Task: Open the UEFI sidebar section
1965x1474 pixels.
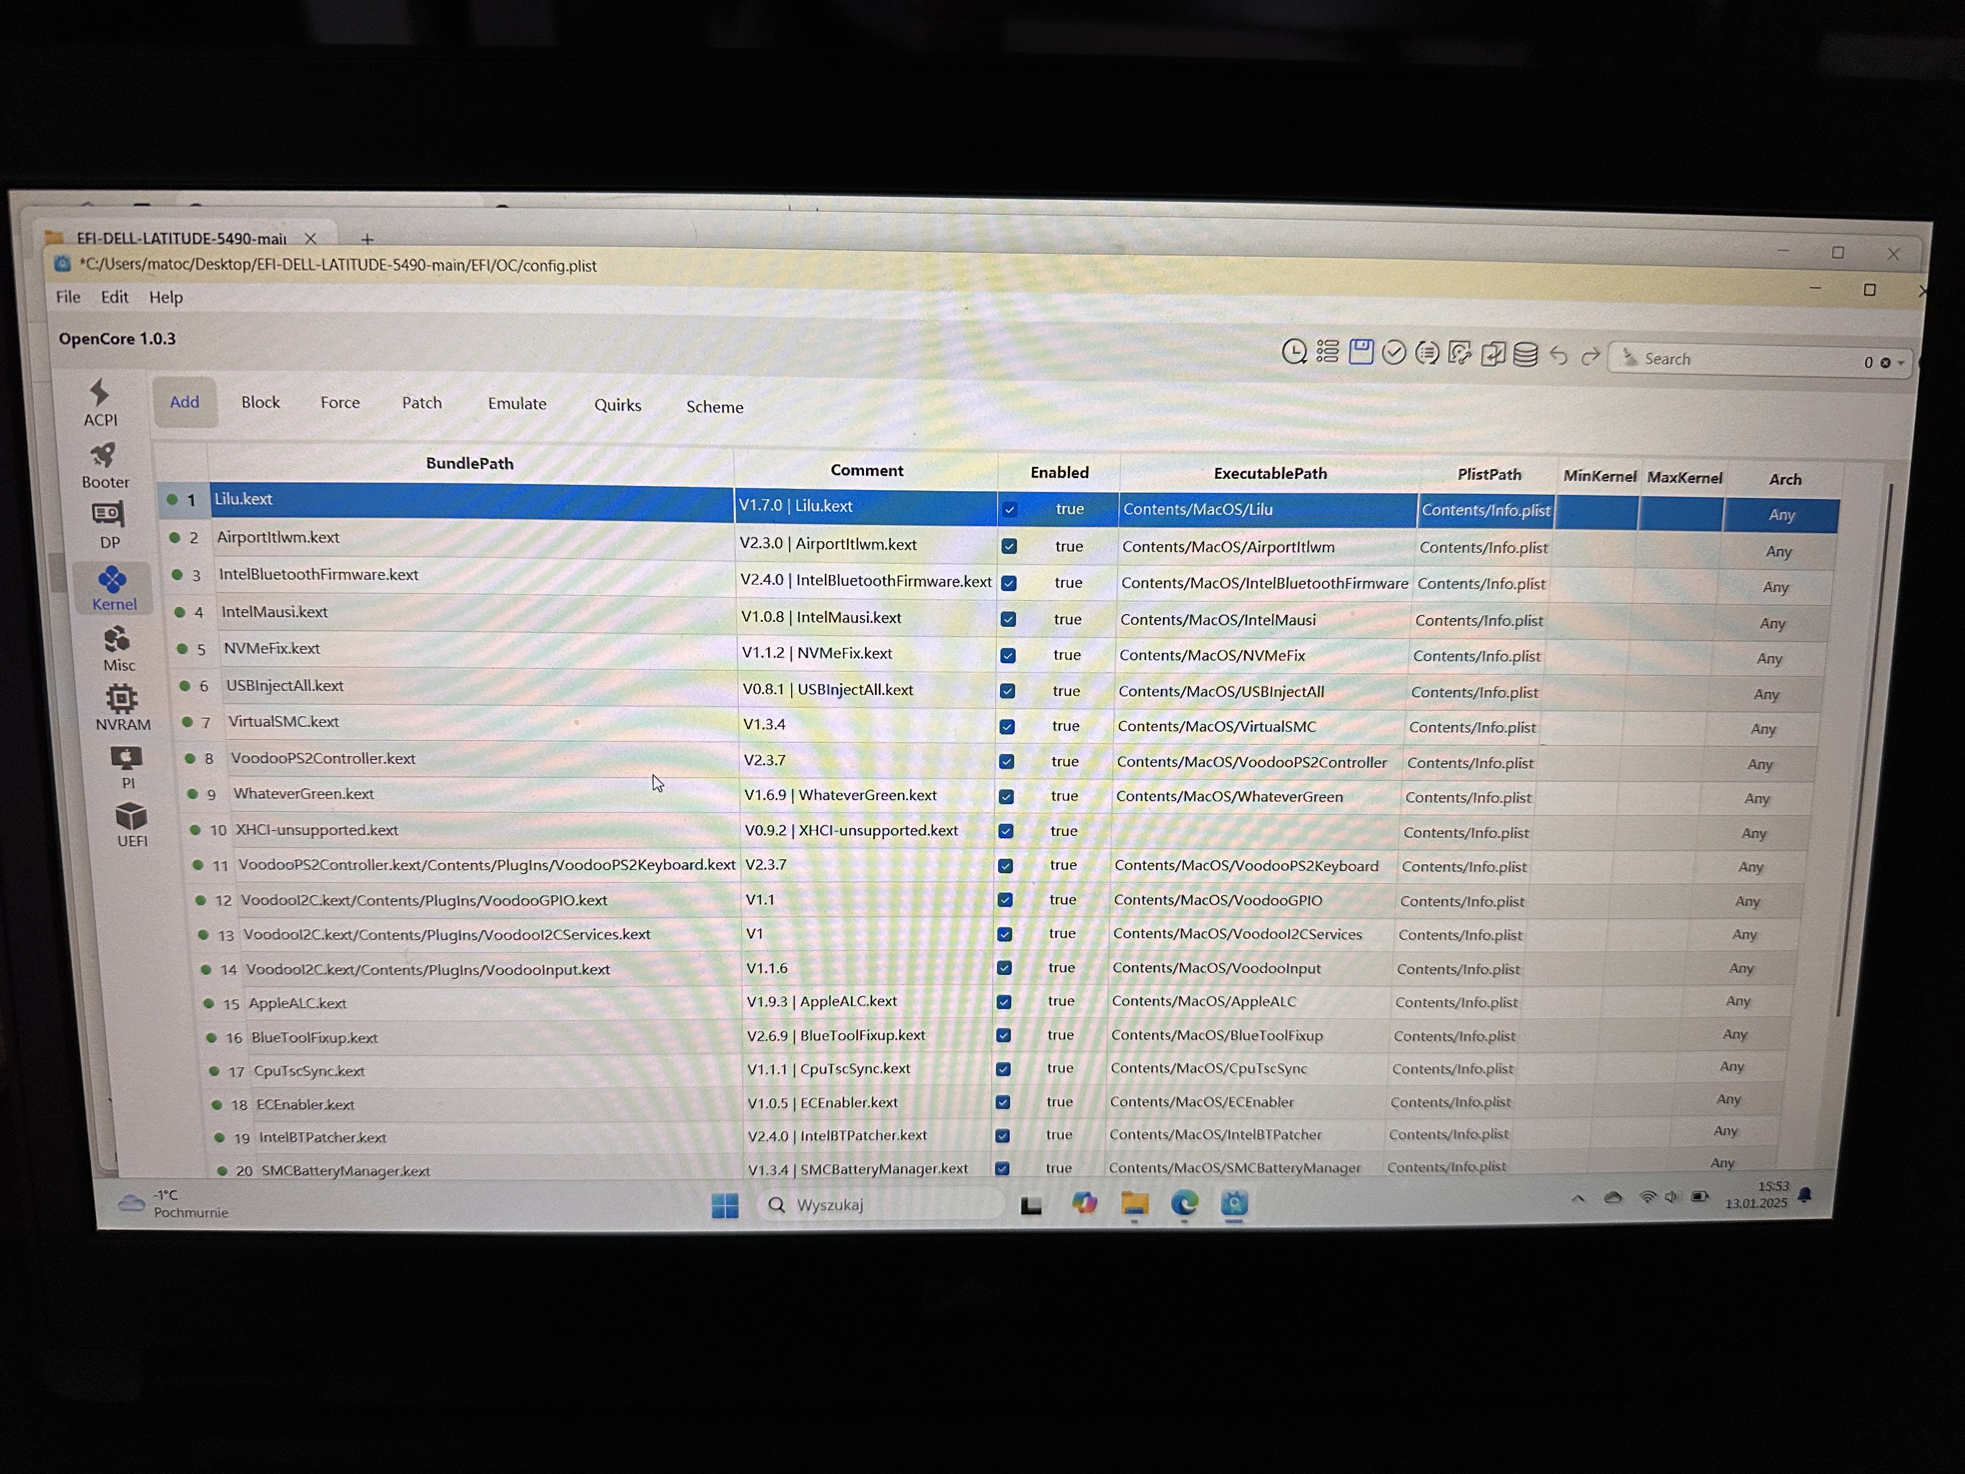Action: 132,825
